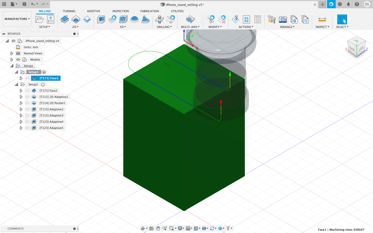Save the document
This screenshot has width=373, height=233.
[x=24, y=4]
